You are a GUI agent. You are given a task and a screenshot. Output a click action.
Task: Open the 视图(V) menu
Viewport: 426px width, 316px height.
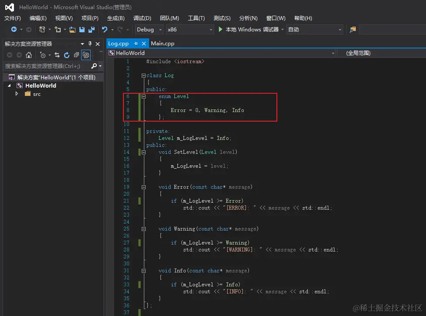click(x=64, y=18)
